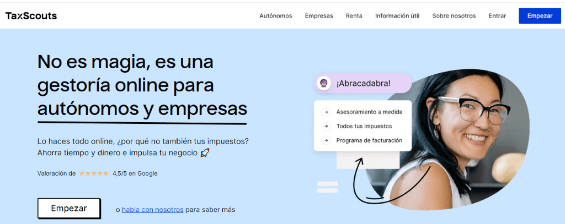Click the ¡Abracadabra! label
This screenshot has width=565, height=224.
(363, 84)
